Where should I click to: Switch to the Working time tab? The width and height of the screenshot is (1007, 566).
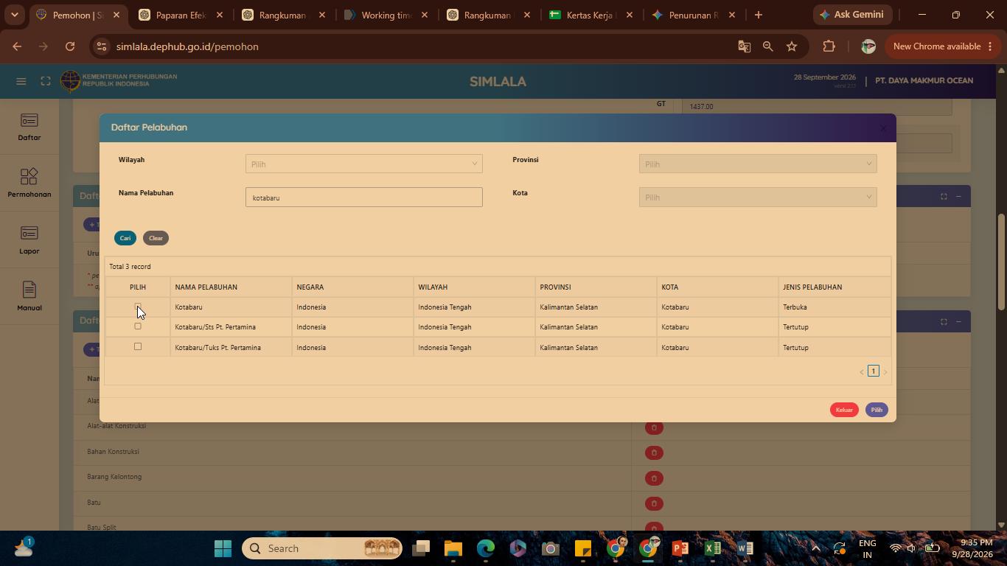click(x=385, y=15)
